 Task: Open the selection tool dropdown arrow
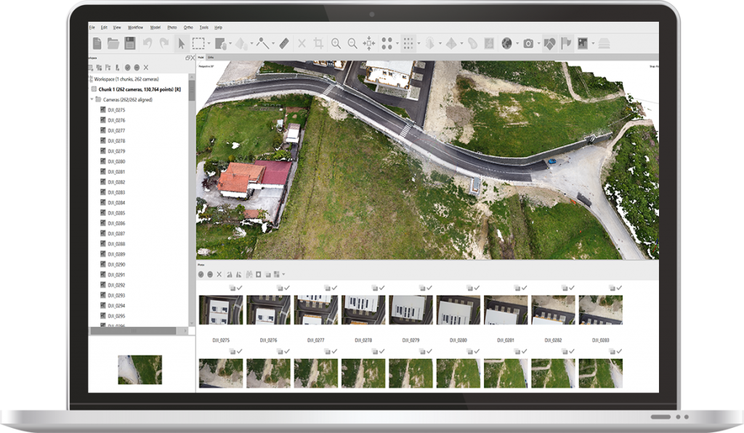point(209,44)
